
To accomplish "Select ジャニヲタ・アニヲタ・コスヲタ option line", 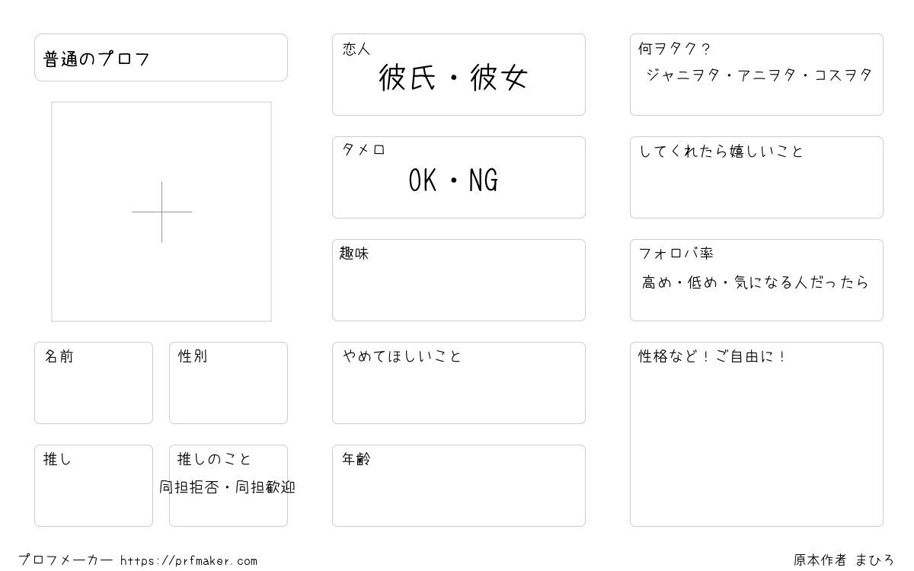I will coord(759,75).
